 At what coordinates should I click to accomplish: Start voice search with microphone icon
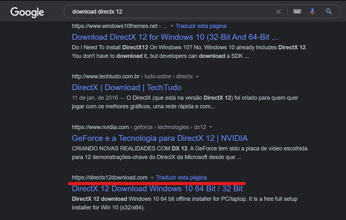coord(312,12)
